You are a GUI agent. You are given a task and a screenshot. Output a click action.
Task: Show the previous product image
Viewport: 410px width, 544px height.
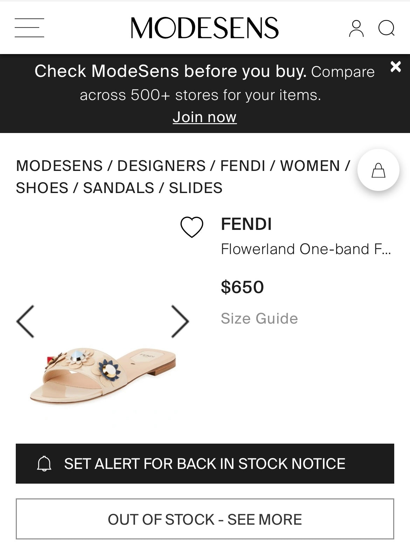[25, 321]
